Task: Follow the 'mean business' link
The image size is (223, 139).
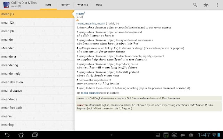Action: pos(90,93)
